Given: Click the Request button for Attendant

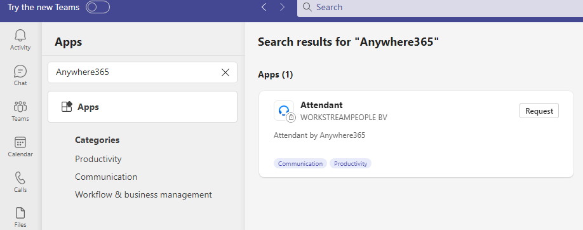Looking at the screenshot, I should tap(539, 111).
